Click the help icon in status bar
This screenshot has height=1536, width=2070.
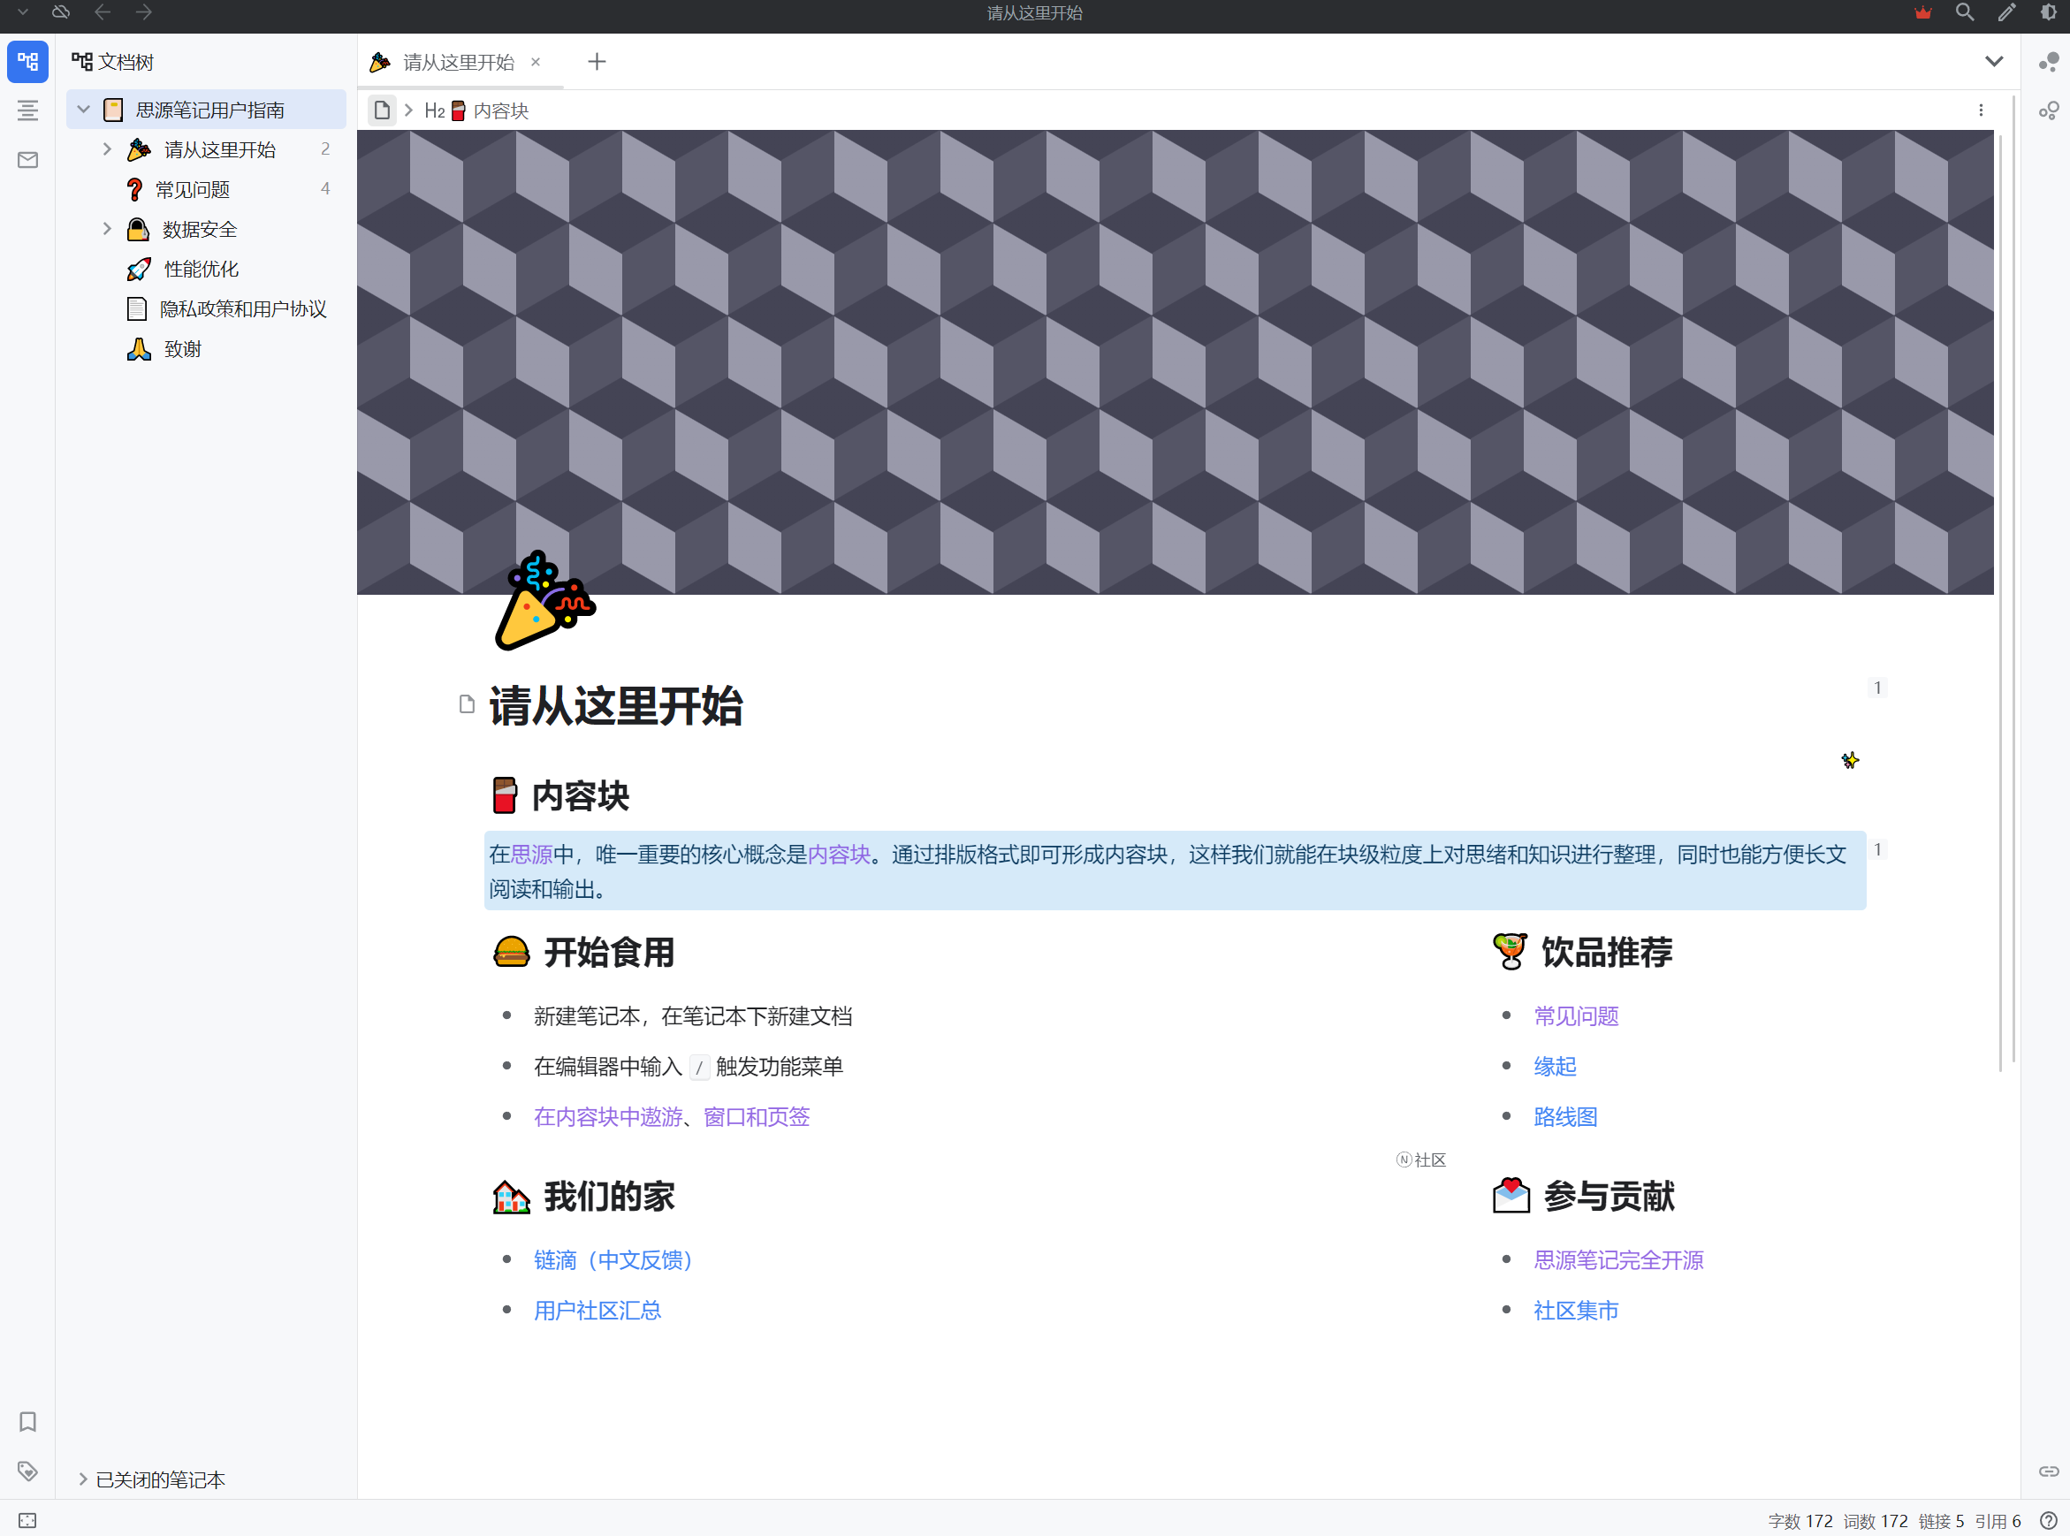pos(2049,1521)
